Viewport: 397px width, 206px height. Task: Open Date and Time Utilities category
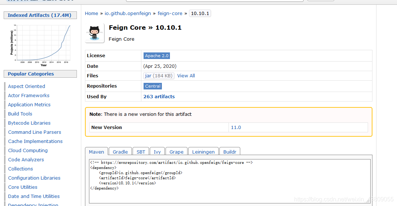[34, 196]
